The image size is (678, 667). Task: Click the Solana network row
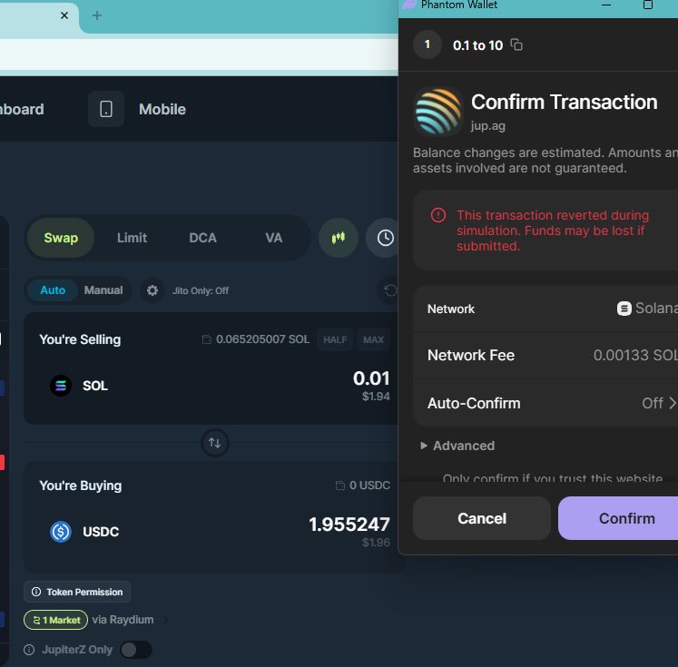point(545,309)
